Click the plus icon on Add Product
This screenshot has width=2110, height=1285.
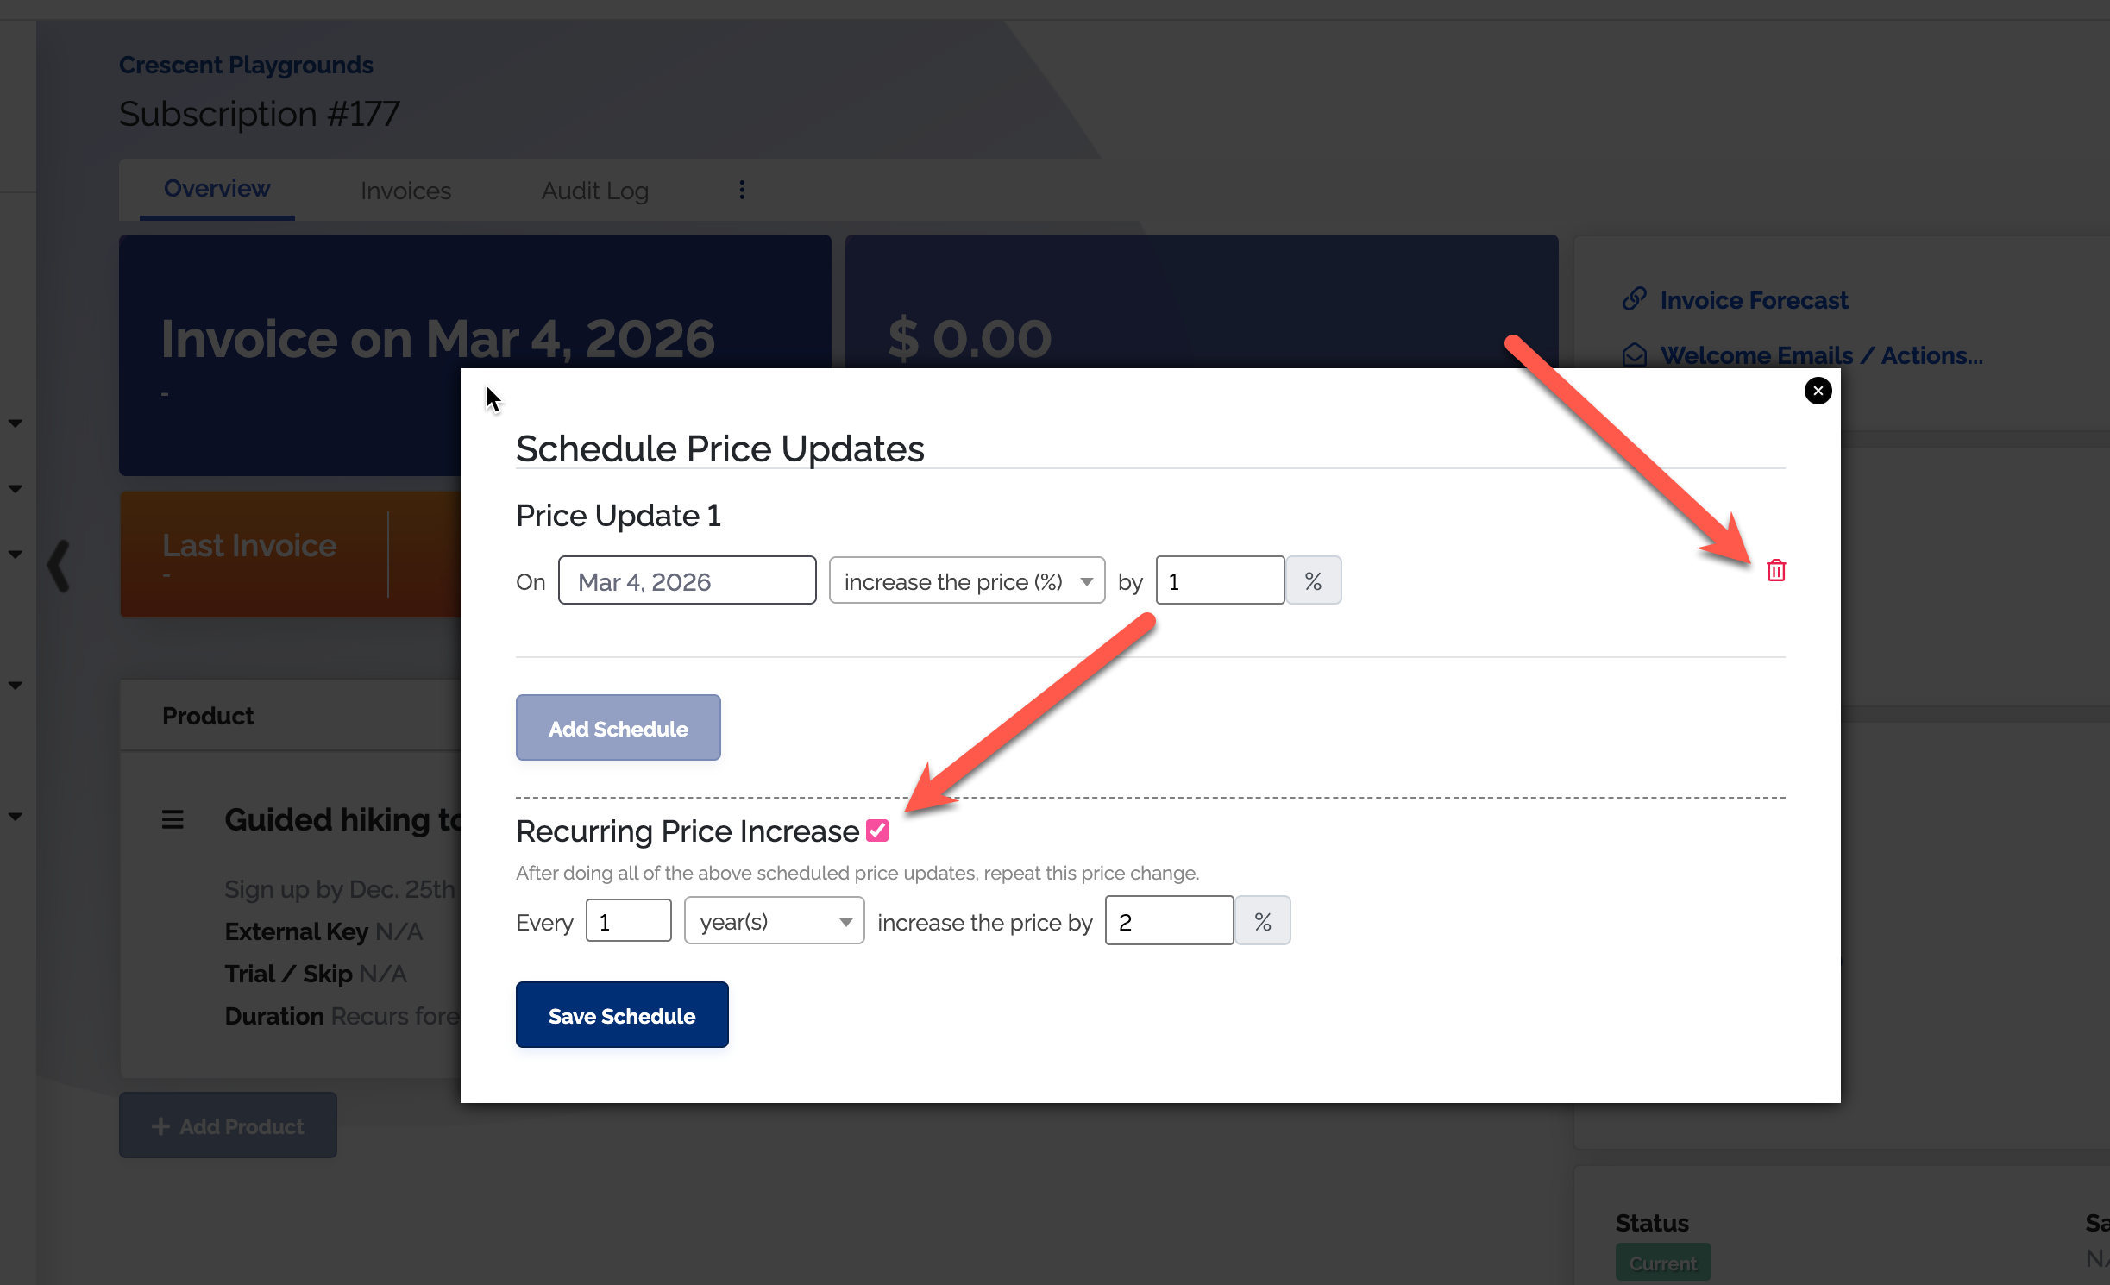tap(160, 1126)
